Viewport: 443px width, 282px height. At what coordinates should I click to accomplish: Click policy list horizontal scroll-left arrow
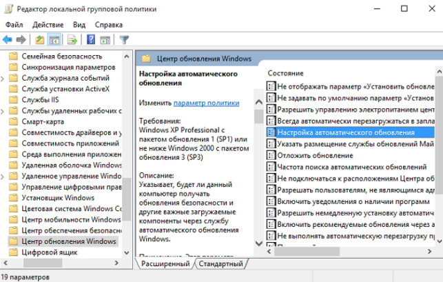(269, 251)
